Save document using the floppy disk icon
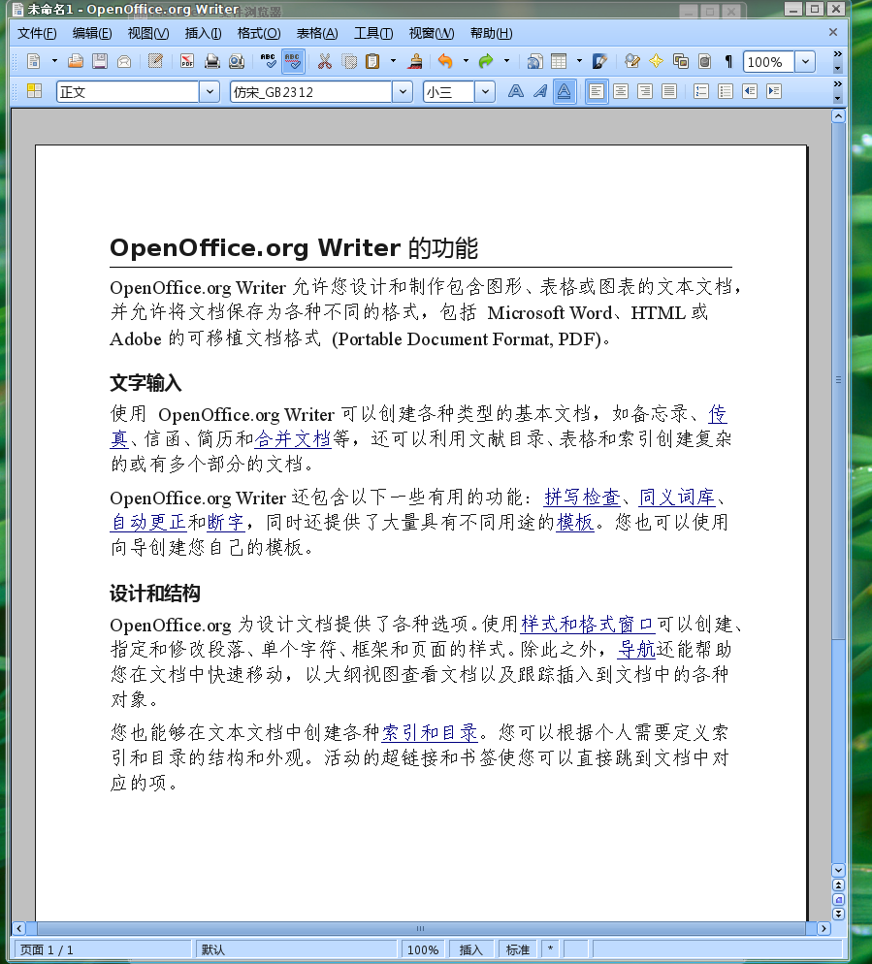 (100, 61)
